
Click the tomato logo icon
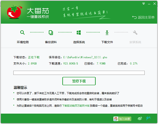(15, 12)
